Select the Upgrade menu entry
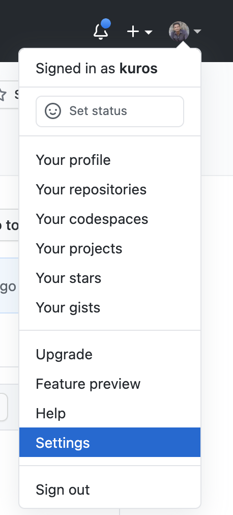Screen dimensions: 233x515 (x=110, y=355)
